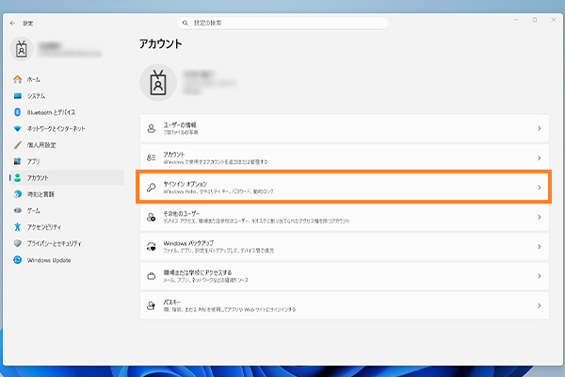
Task: Expand パスキー row chevron
Action: (539, 306)
